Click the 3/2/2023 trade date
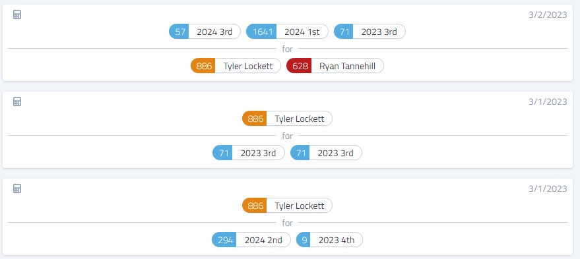 click(548, 14)
